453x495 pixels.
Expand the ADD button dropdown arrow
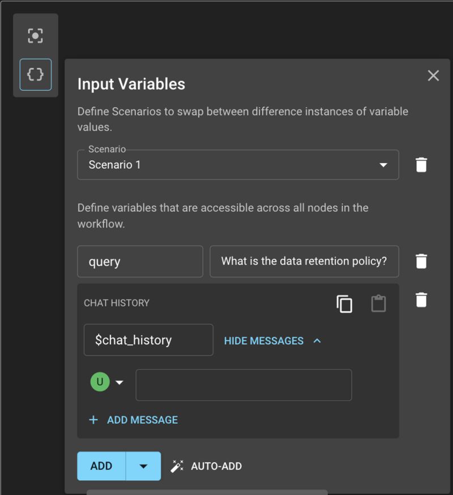point(143,466)
